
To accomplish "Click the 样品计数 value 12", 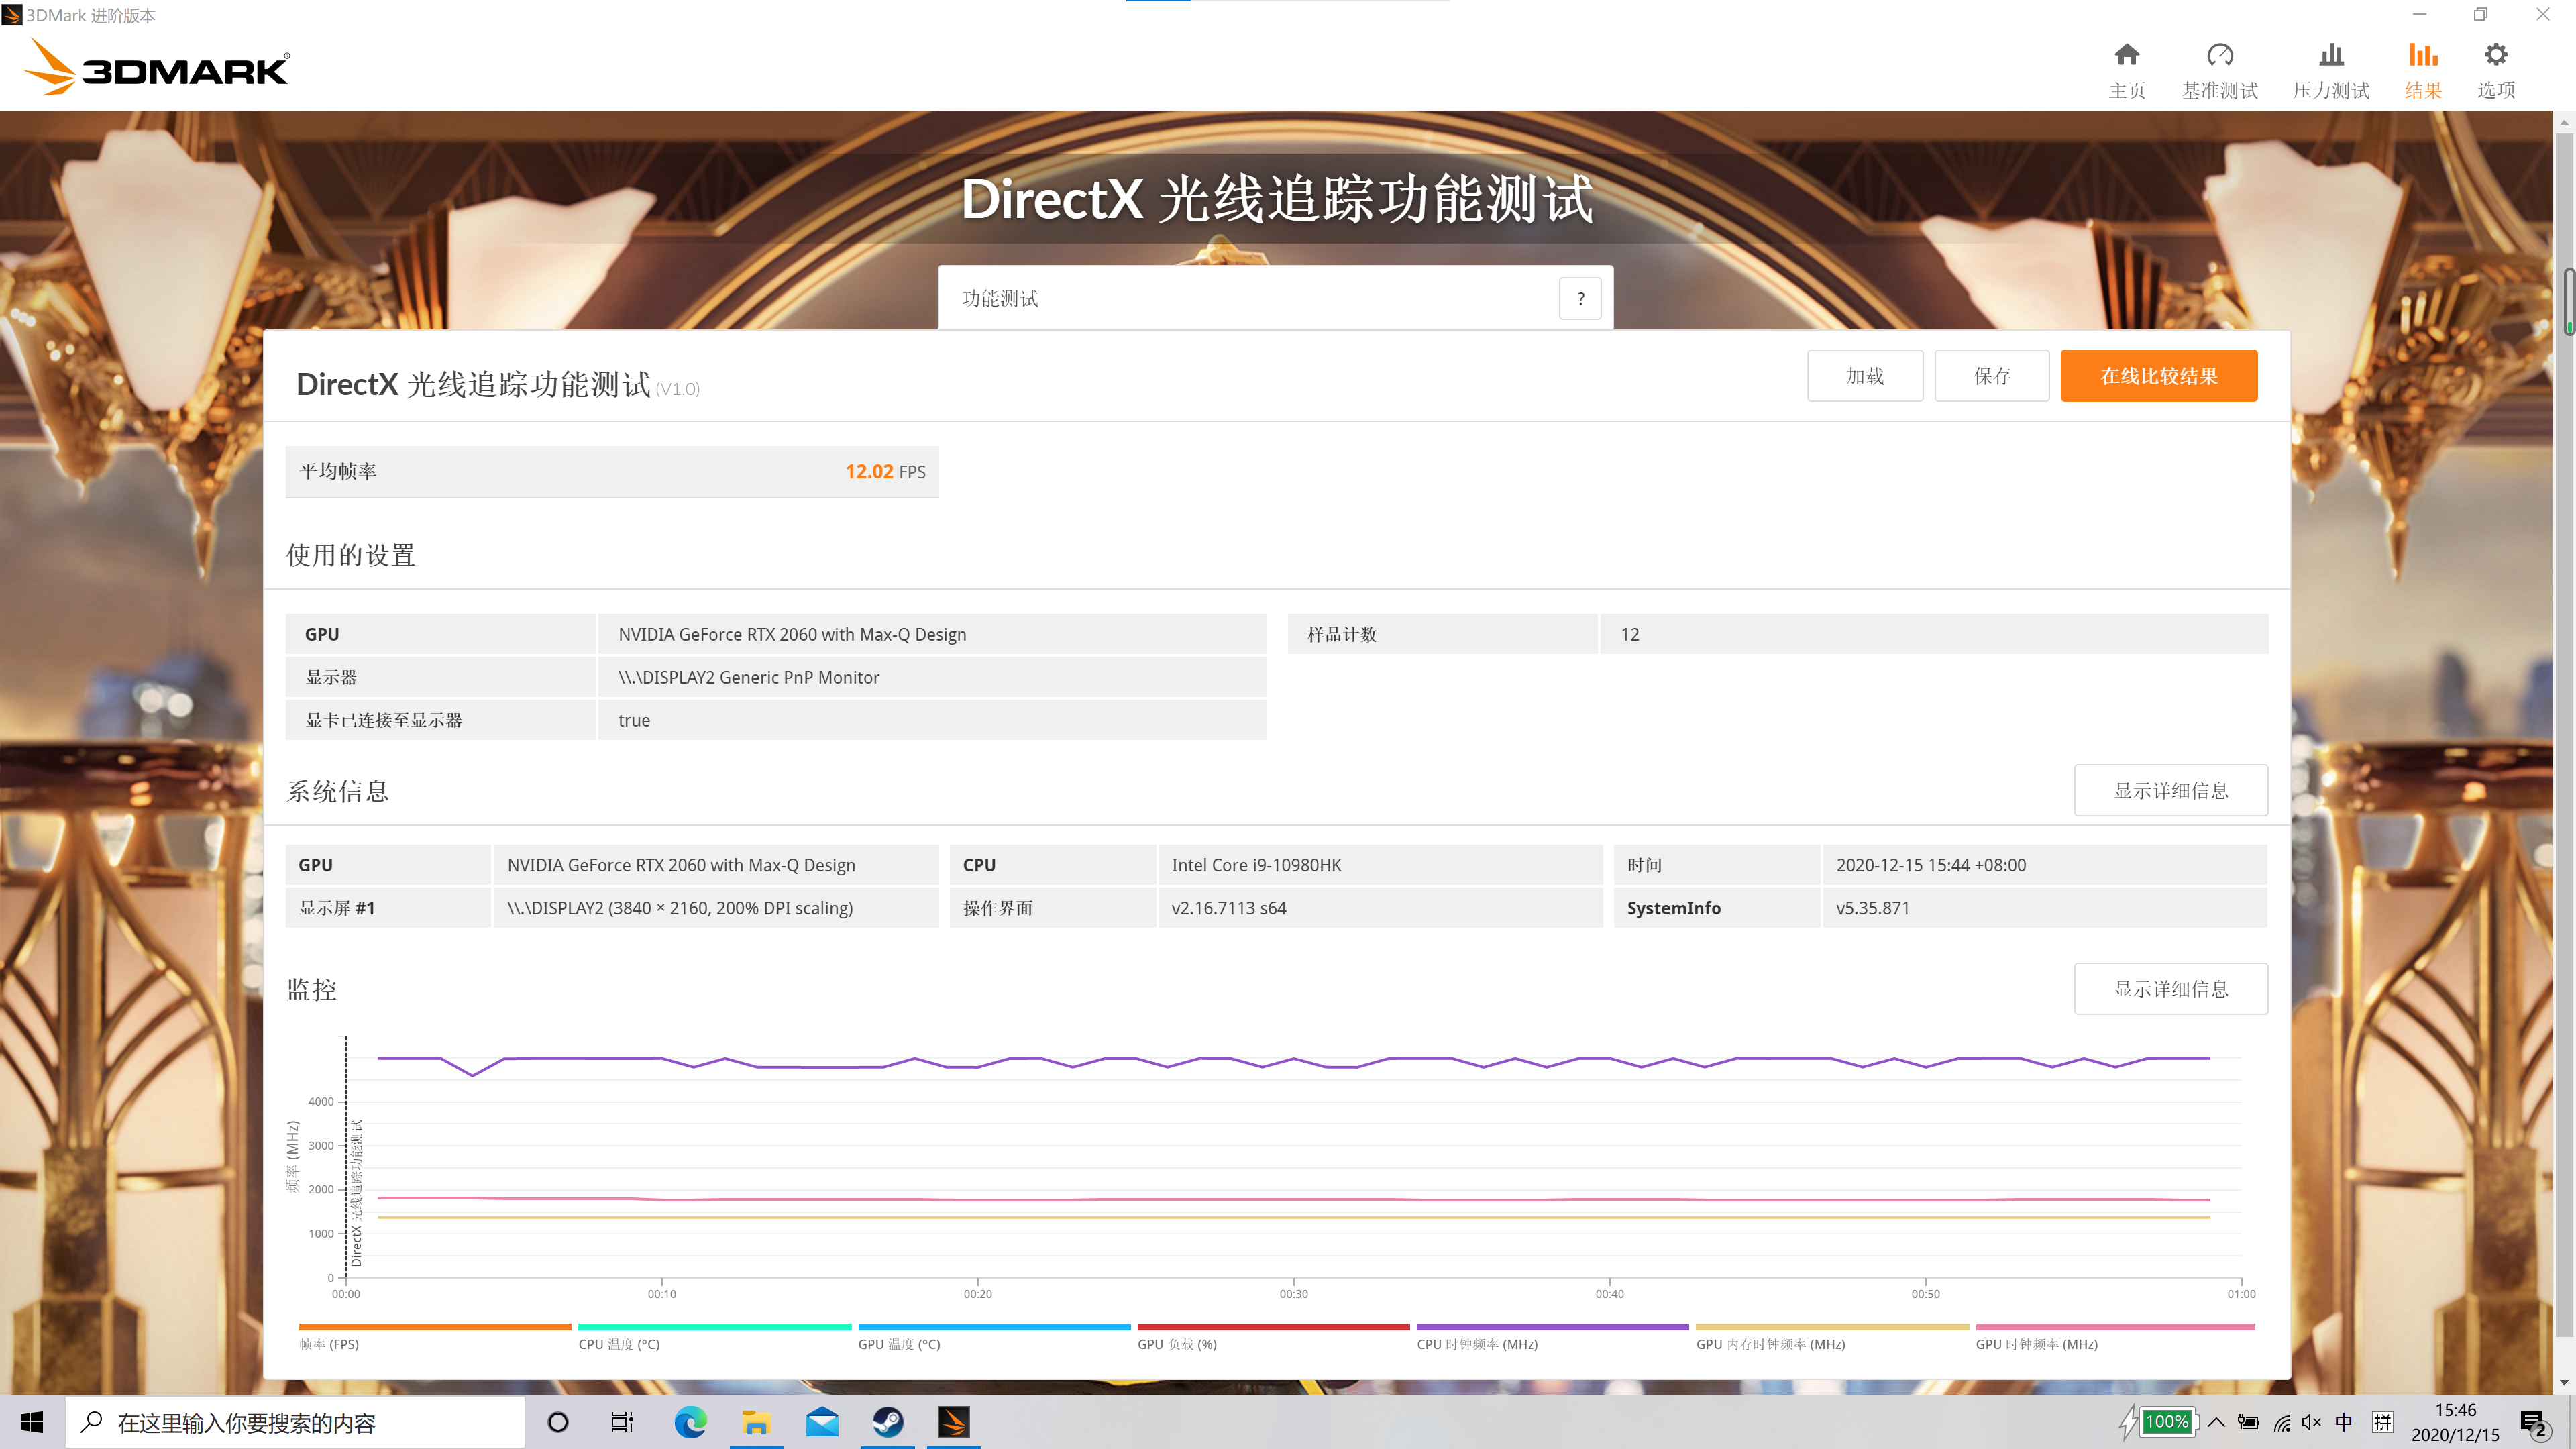I will click(1630, 634).
